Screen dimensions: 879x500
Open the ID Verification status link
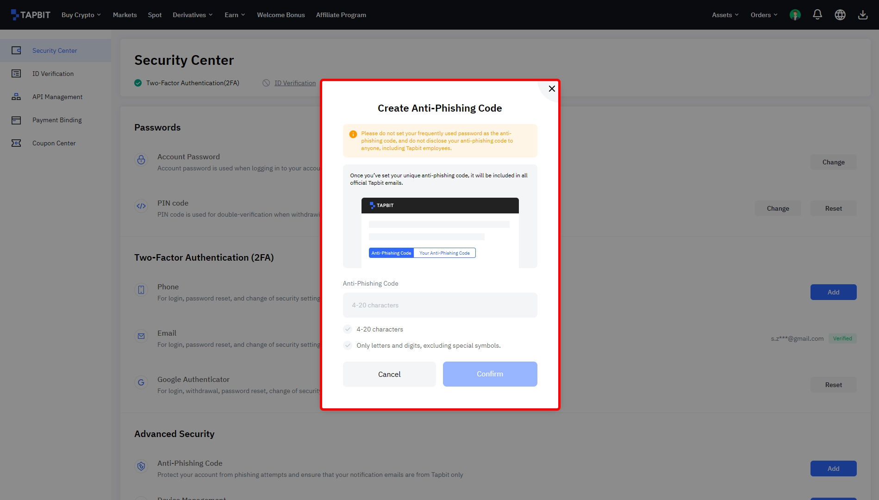pyautogui.click(x=295, y=83)
